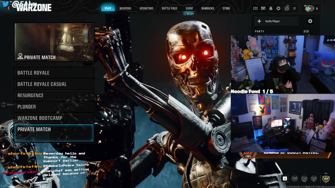Click the bottom room camera feed

click(283, 123)
